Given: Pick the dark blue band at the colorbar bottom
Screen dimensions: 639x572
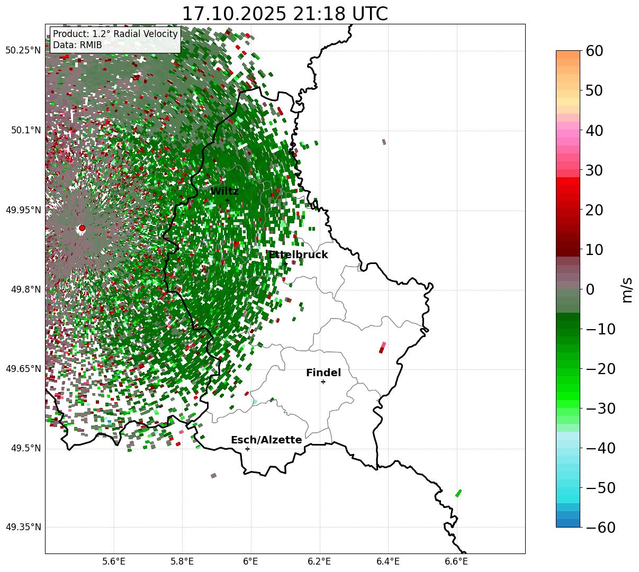Looking at the screenshot, I should coord(568,523).
